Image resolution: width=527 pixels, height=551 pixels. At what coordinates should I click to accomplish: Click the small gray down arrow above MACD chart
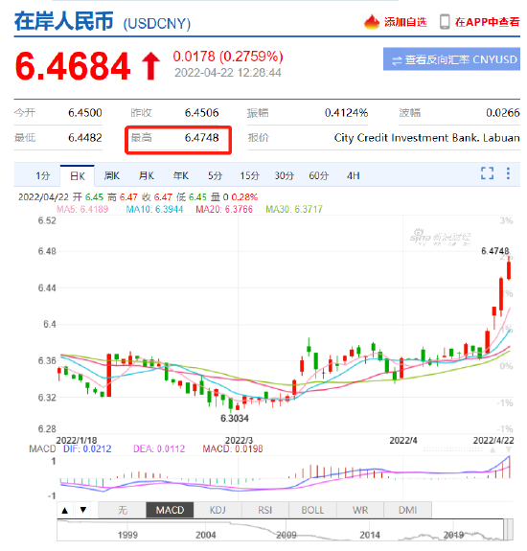(509, 450)
